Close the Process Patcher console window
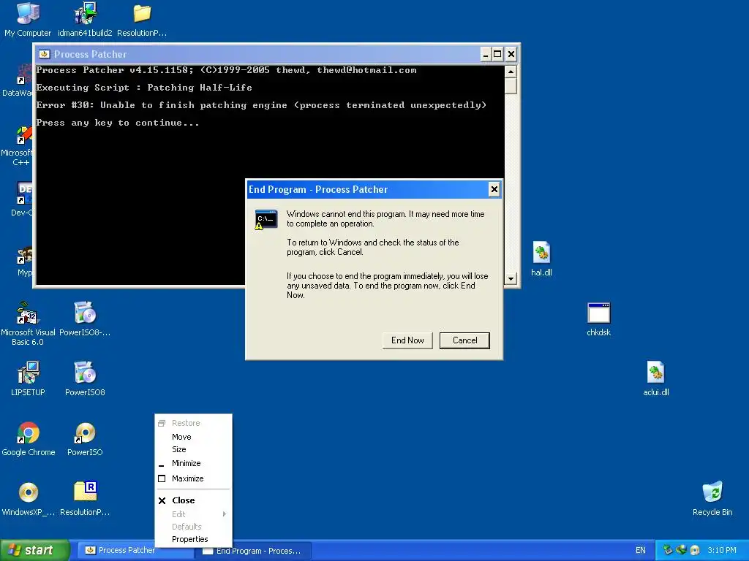 click(511, 54)
